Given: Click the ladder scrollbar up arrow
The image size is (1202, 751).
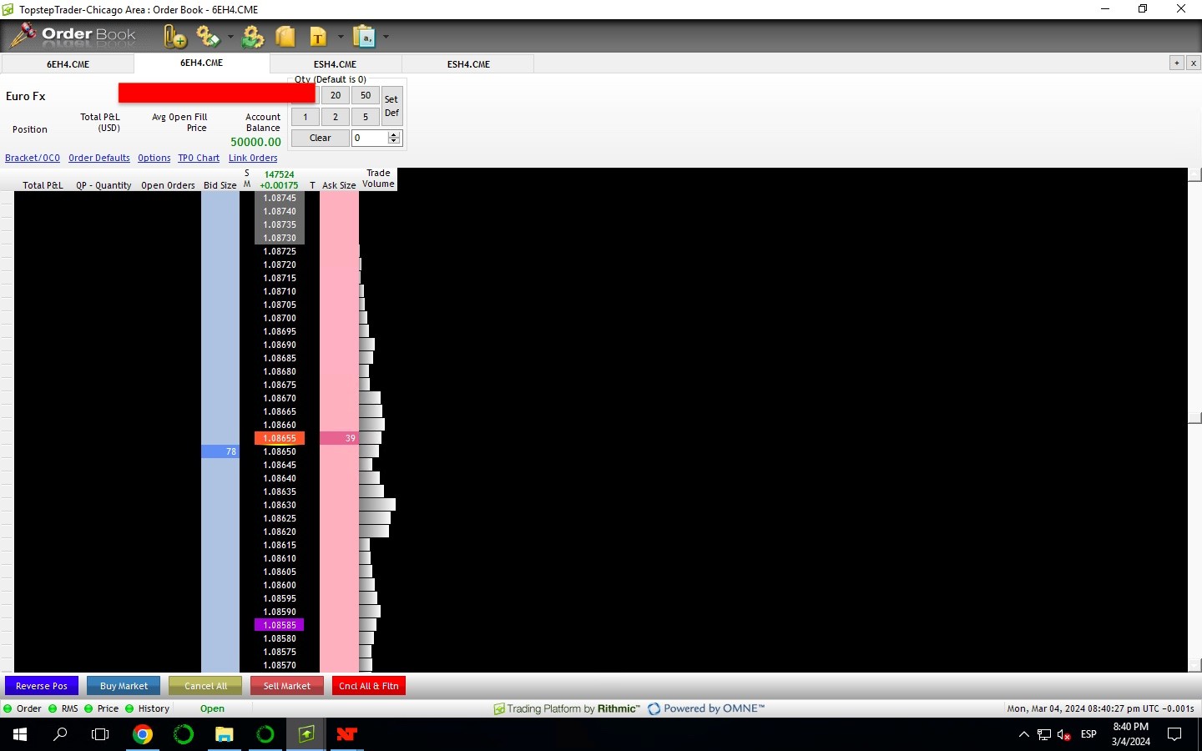Looking at the screenshot, I should click(1194, 174).
